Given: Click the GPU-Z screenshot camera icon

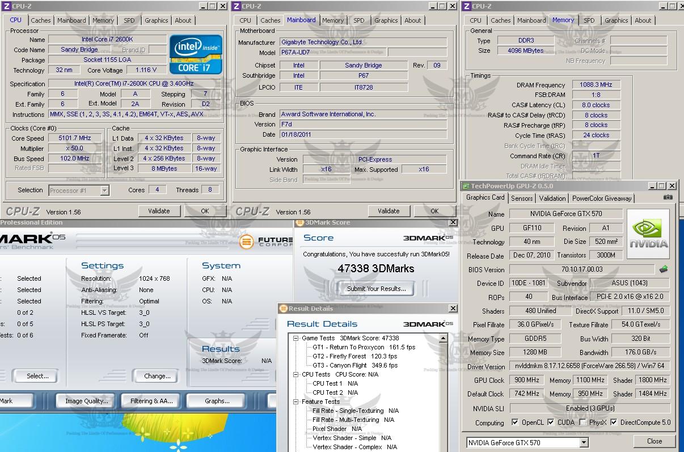Looking at the screenshot, I should [668, 197].
